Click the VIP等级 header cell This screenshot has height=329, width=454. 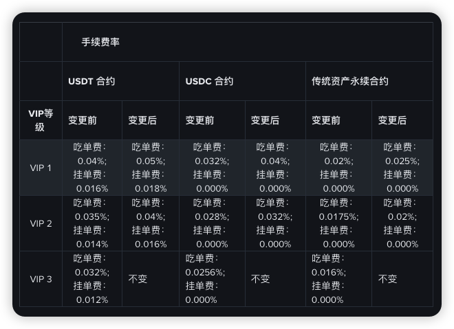41,120
